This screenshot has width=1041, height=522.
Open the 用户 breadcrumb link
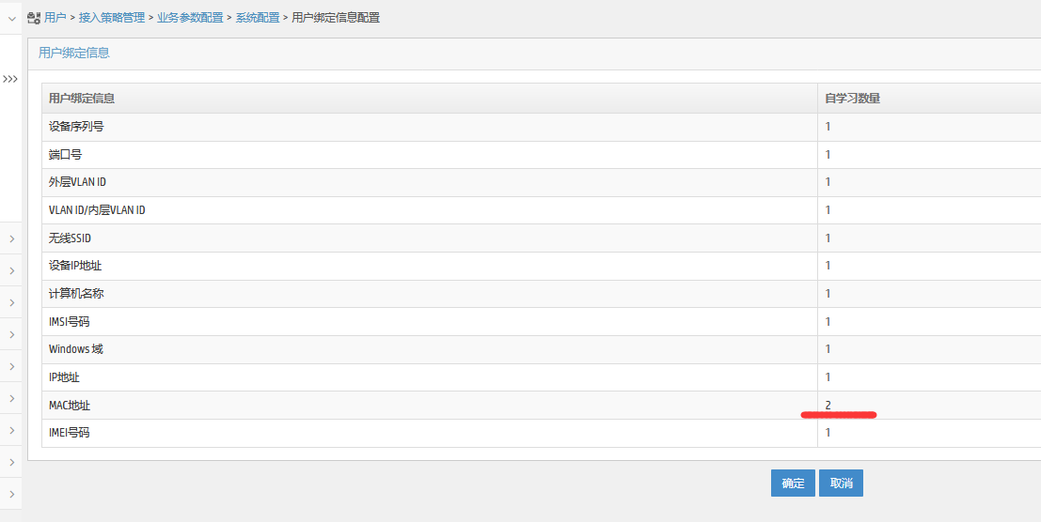55,18
